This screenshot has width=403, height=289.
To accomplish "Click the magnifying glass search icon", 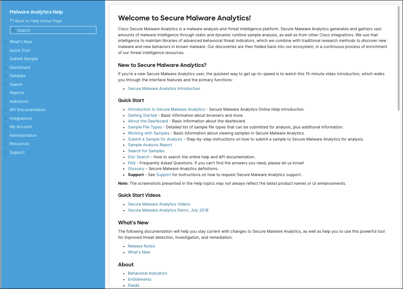I will (x=13, y=30).
